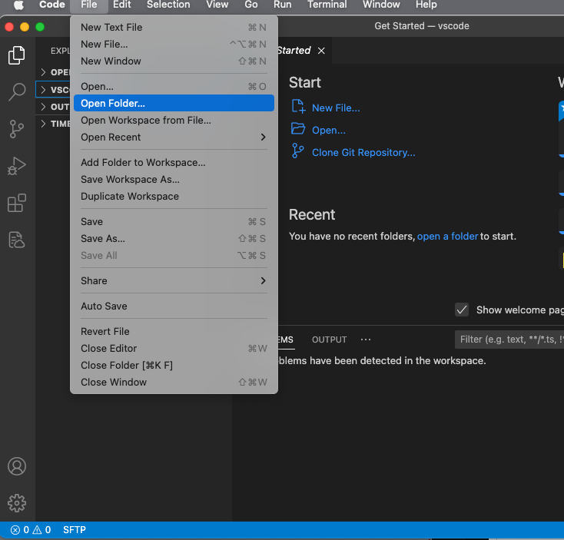Image resolution: width=564 pixels, height=540 pixels.
Task: Choose Open Workspace from File...
Action: point(174,120)
